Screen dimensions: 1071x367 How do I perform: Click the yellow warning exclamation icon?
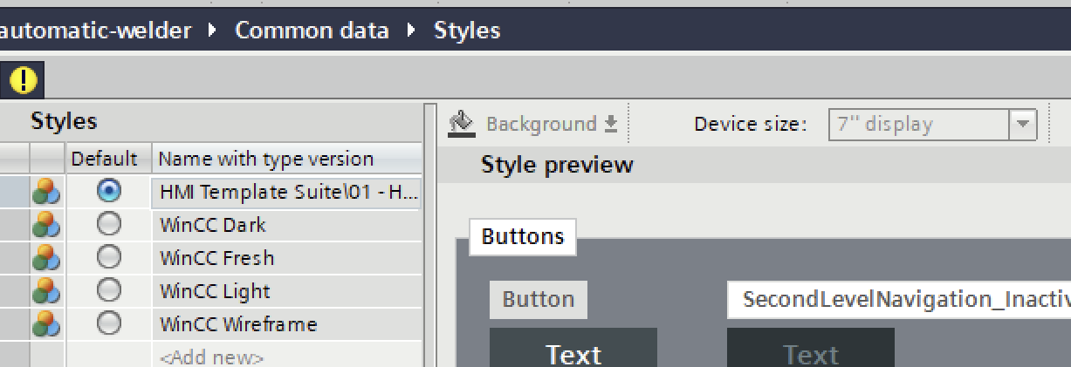coord(24,81)
